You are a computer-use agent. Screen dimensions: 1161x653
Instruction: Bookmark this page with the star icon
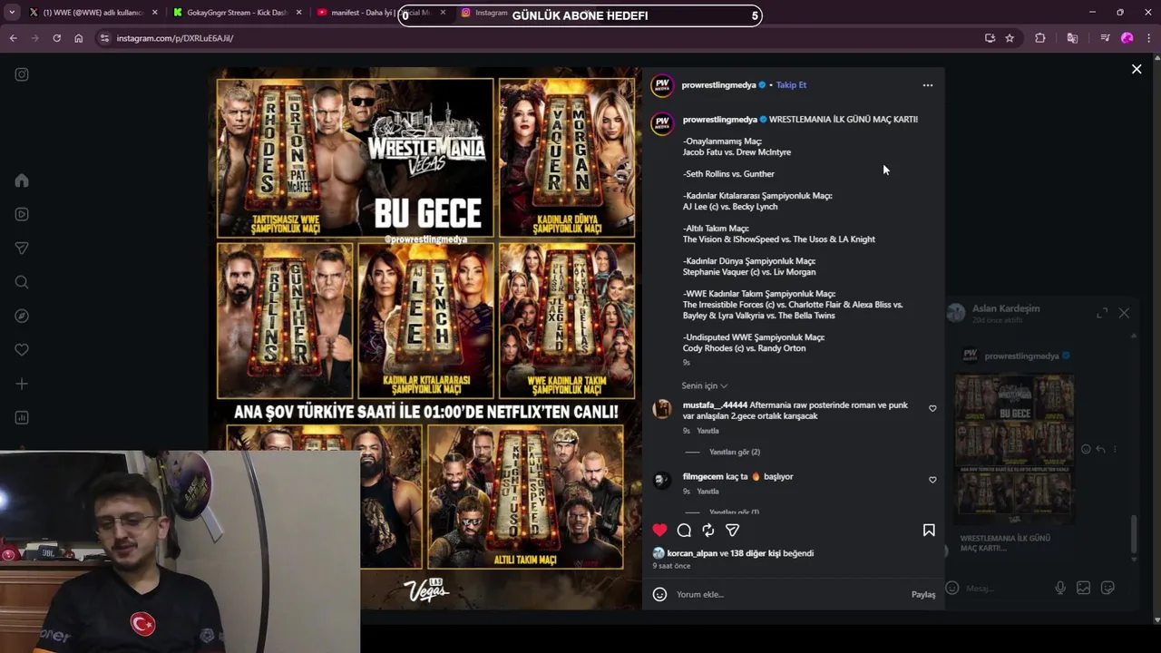point(1010,38)
